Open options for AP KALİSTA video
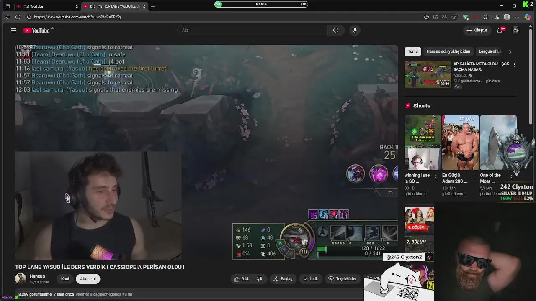Screen dimensions: 536x301 click(x=514, y=65)
